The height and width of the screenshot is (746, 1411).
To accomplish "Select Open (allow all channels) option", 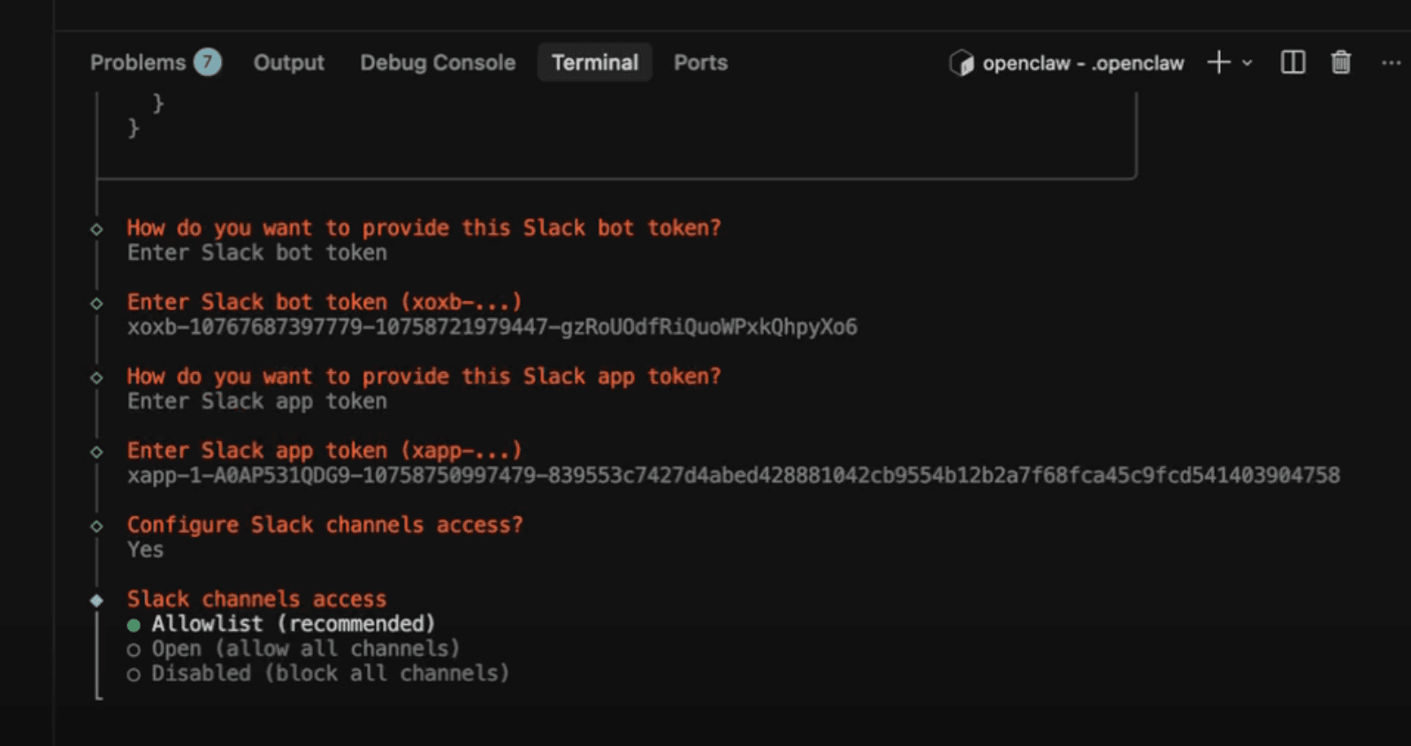I will pyautogui.click(x=294, y=649).
